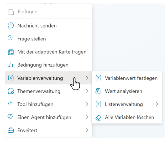This screenshot has width=168, height=141.
Task: Click the Nachricht senden speech bubble icon
Action: click(x=11, y=26)
